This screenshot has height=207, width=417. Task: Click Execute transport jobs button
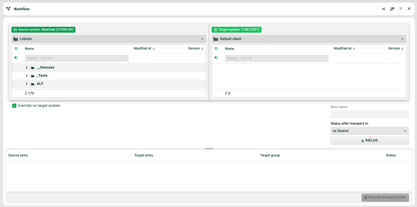click(385, 197)
